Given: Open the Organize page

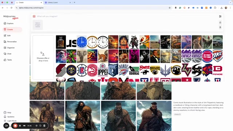Looking at the screenshot, I should click(x=9, y=48).
